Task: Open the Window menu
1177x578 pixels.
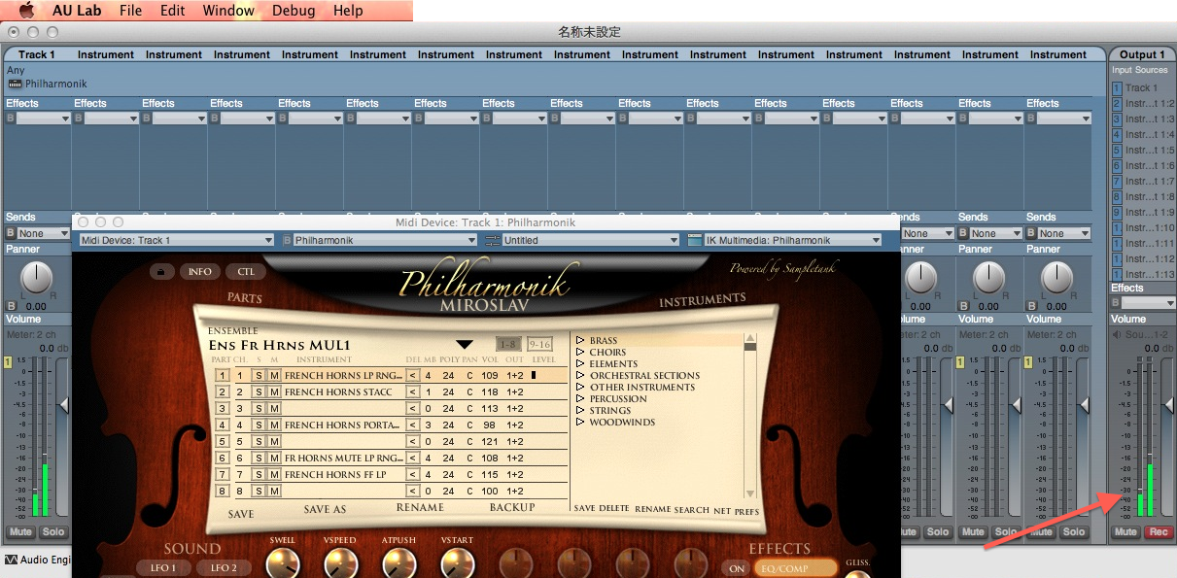Action: pos(228,11)
